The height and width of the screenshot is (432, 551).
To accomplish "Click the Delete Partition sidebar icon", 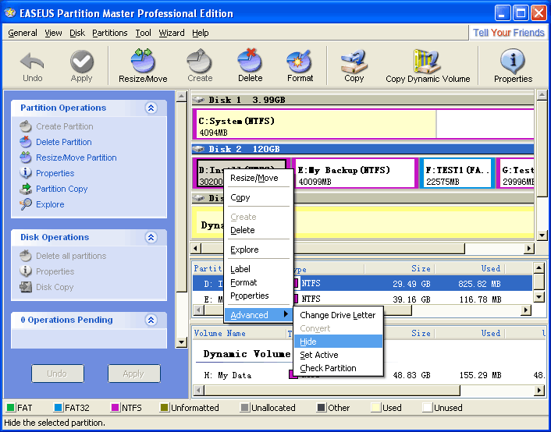I will [x=26, y=142].
